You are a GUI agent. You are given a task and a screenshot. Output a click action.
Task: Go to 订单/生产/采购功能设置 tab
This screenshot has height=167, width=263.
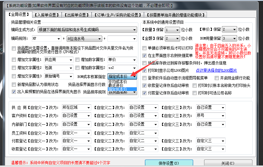[117, 15]
